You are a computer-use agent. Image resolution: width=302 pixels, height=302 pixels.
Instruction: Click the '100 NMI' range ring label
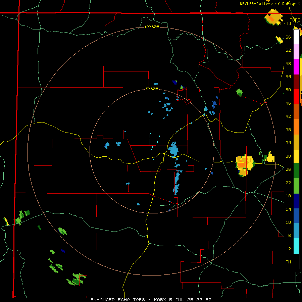pyautogui.click(x=152, y=27)
